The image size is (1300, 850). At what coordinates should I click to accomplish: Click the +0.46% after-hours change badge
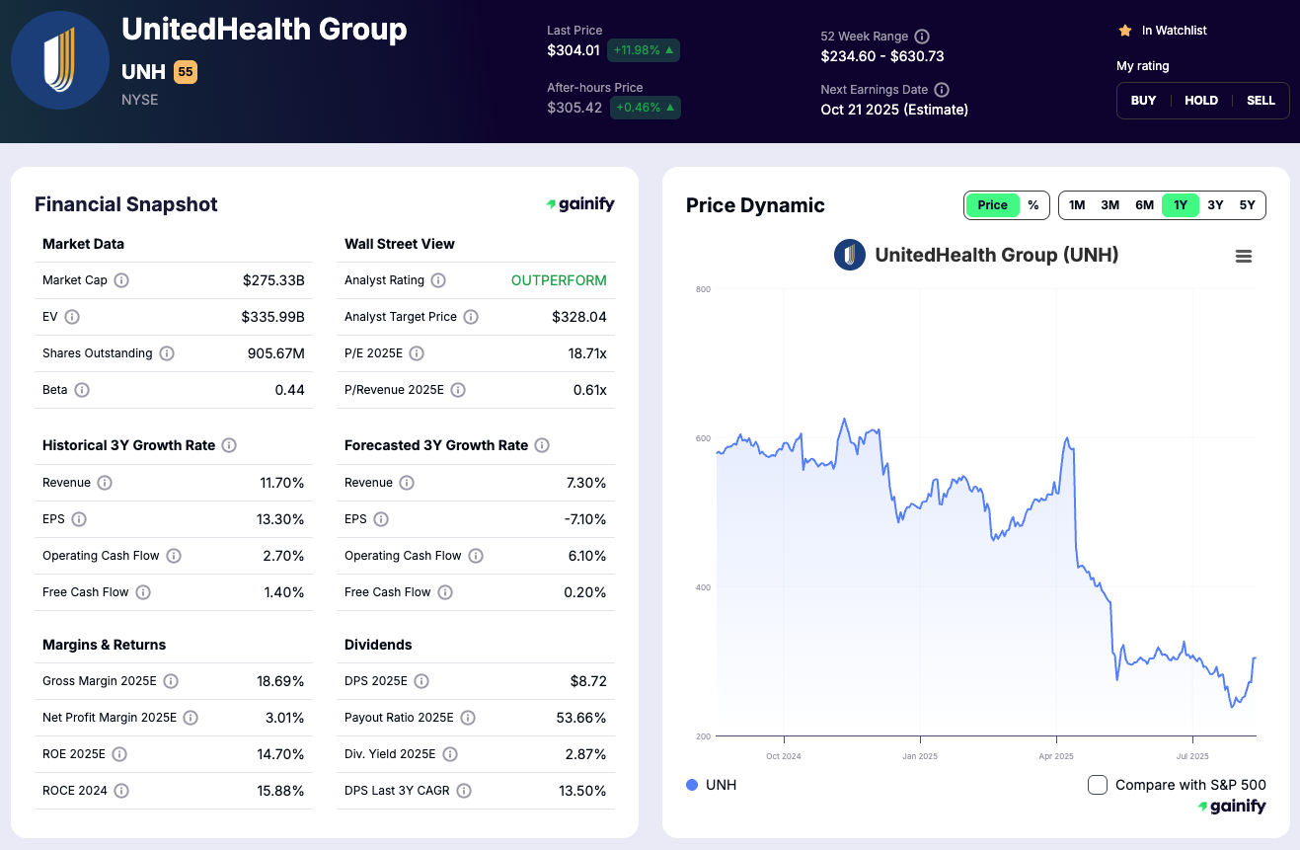[645, 108]
